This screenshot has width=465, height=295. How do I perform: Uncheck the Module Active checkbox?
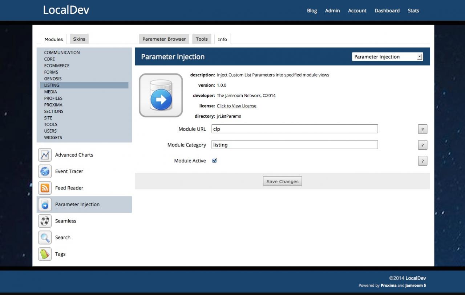coord(214,161)
